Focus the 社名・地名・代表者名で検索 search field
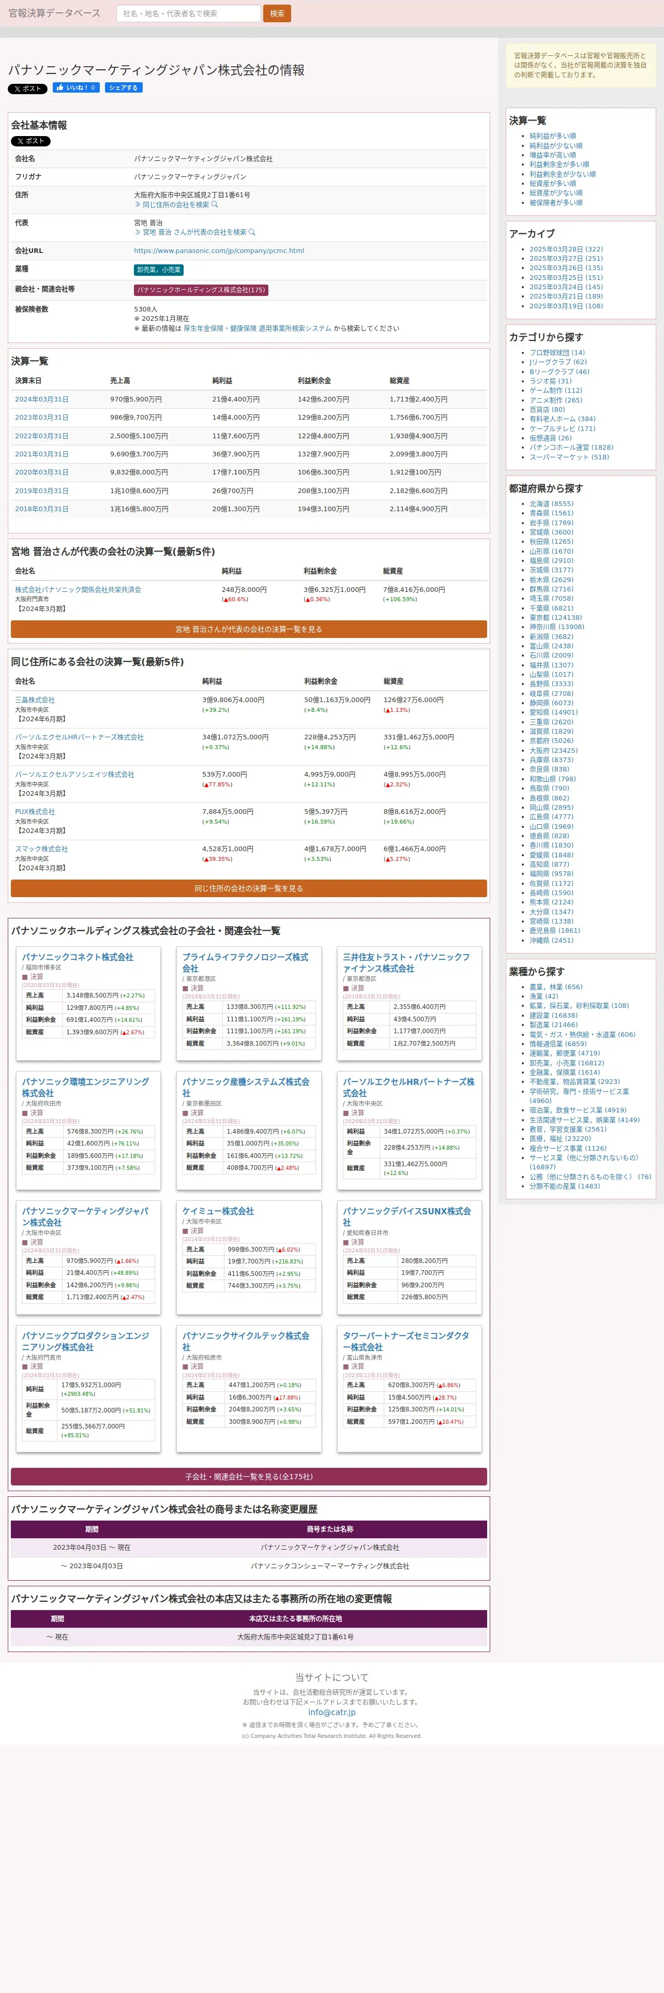664x1993 pixels. click(x=189, y=14)
